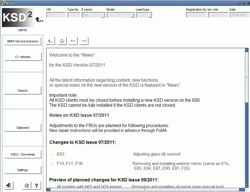Click the up arrow beside the KSD2 logo
The width and height of the screenshot is (250, 192).
coord(39,19)
